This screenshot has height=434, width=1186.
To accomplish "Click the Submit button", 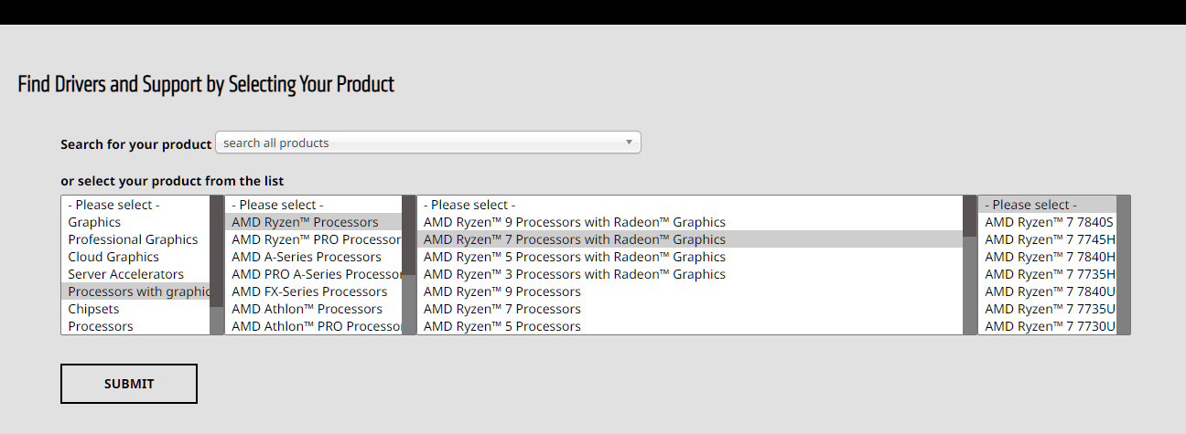I will tap(129, 384).
